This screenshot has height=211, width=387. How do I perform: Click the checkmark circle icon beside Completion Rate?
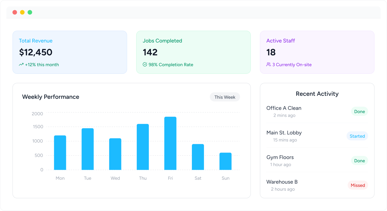click(145, 65)
